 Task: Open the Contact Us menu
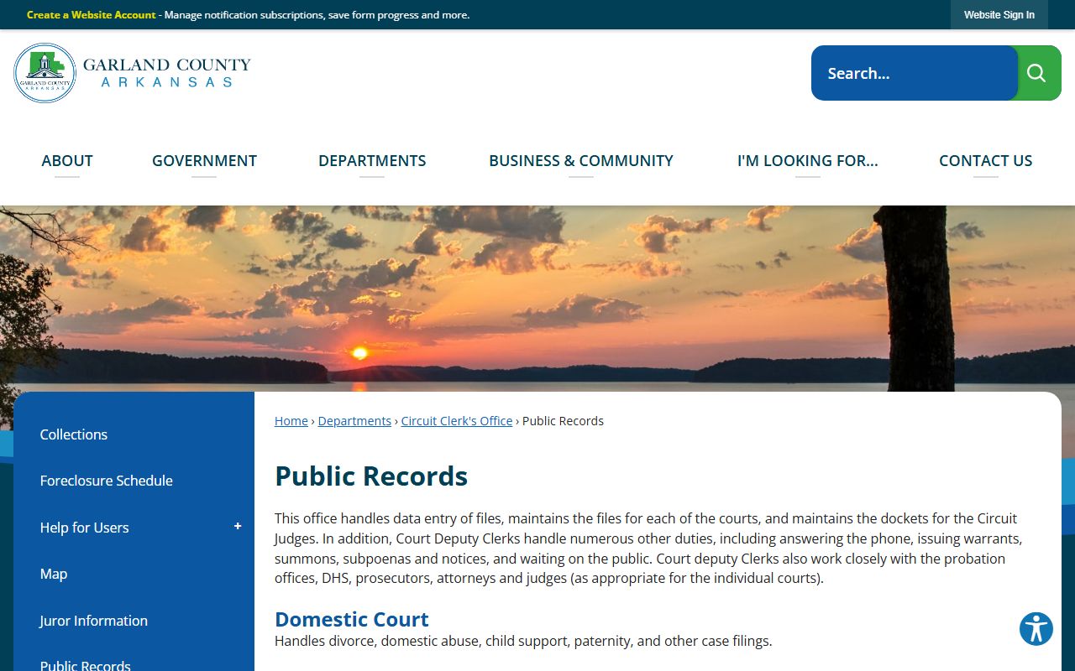click(986, 160)
